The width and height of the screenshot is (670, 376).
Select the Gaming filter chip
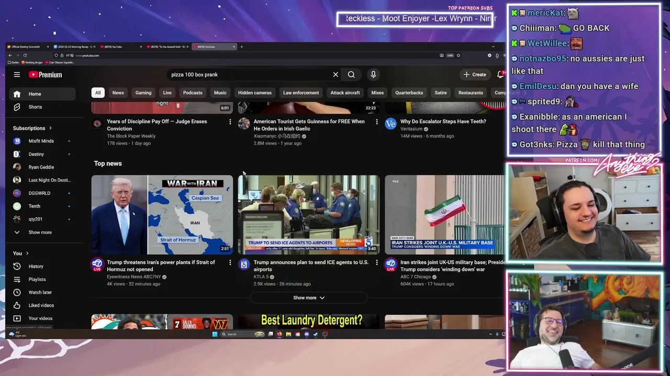pyautogui.click(x=143, y=93)
